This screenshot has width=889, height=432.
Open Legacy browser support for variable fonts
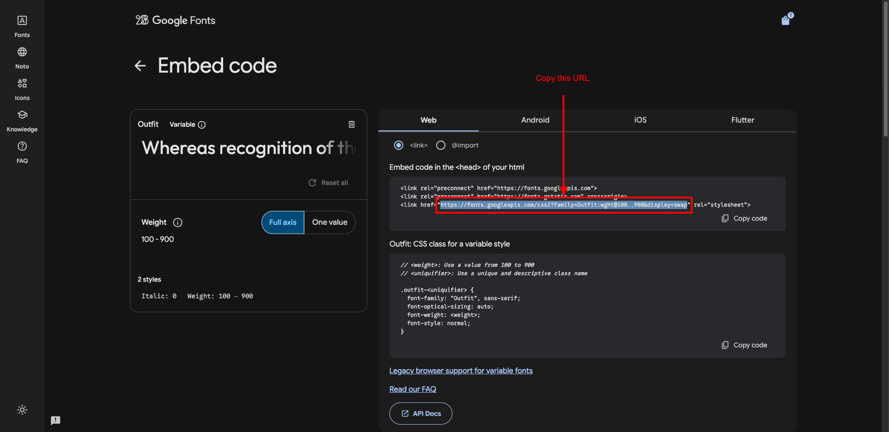click(x=461, y=371)
